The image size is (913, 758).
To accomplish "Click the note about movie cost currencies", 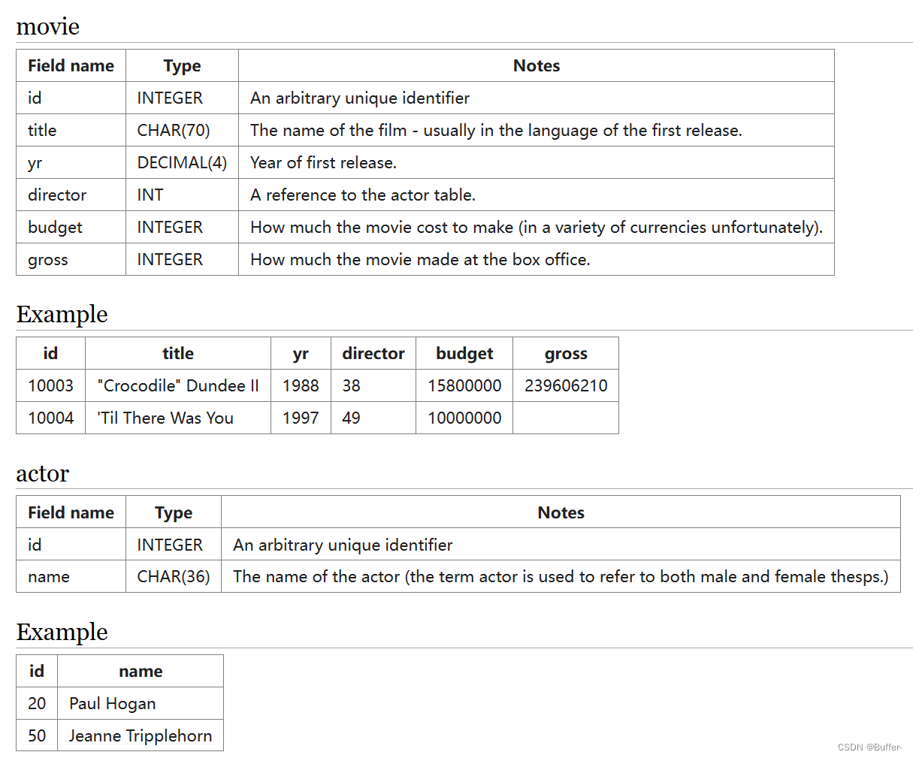I will click(537, 227).
